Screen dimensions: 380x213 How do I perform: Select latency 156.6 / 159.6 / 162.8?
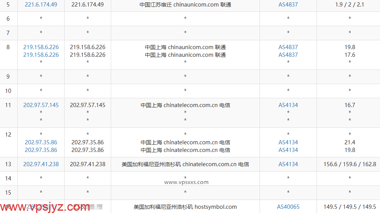[350, 164]
